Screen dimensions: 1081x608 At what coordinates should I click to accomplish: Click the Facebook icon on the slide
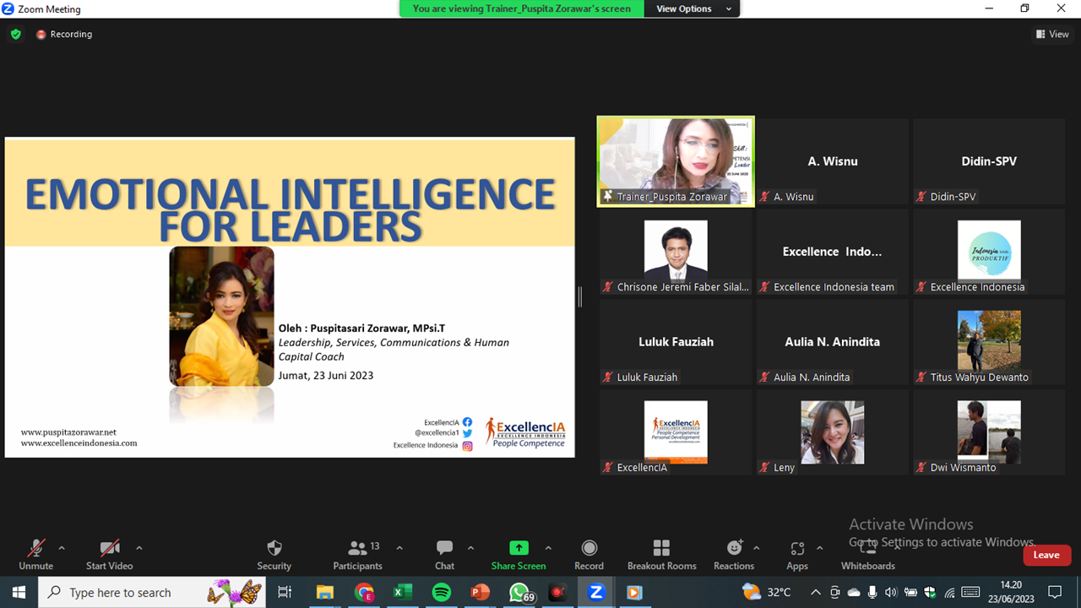(467, 422)
